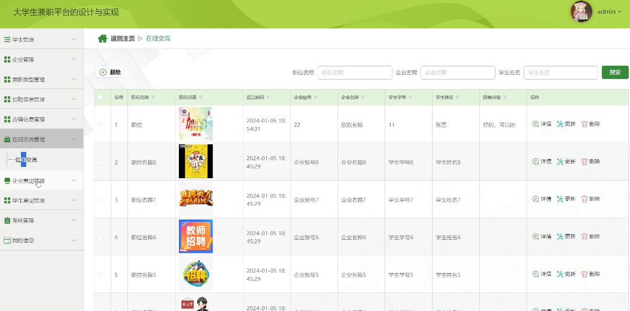Click the icon of 企业意见管理
Image resolution: width=630 pixels, height=311 pixels.
(7, 181)
